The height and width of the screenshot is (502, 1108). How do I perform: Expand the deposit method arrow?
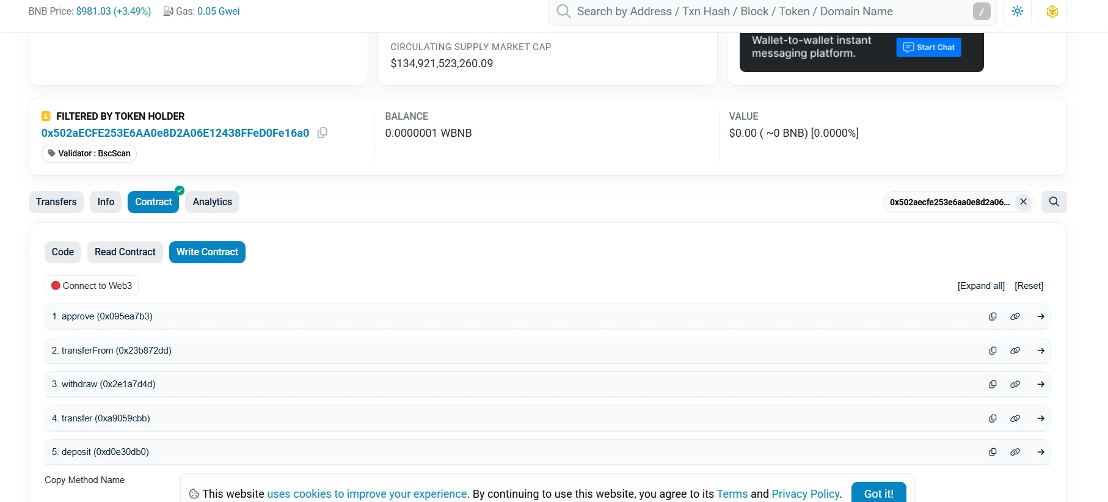(x=1041, y=452)
